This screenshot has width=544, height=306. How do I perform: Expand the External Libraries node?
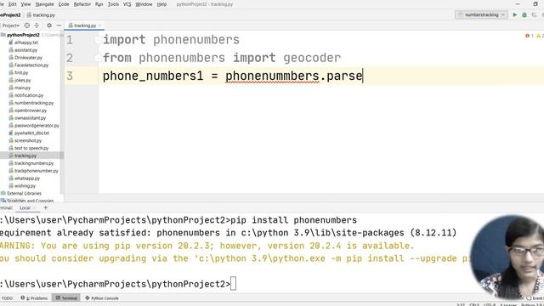[x=24, y=194]
